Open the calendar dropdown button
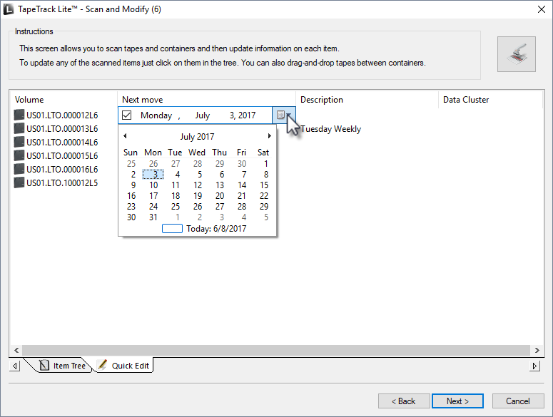The height and width of the screenshot is (417, 553). click(283, 115)
